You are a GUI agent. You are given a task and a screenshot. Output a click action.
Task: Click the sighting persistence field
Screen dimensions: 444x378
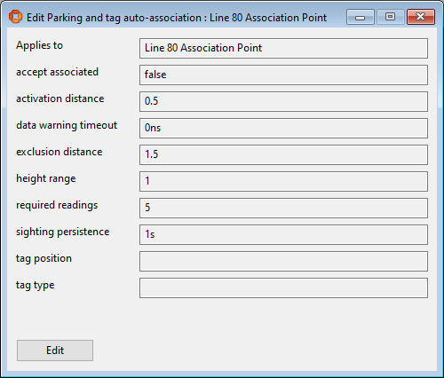tap(283, 234)
